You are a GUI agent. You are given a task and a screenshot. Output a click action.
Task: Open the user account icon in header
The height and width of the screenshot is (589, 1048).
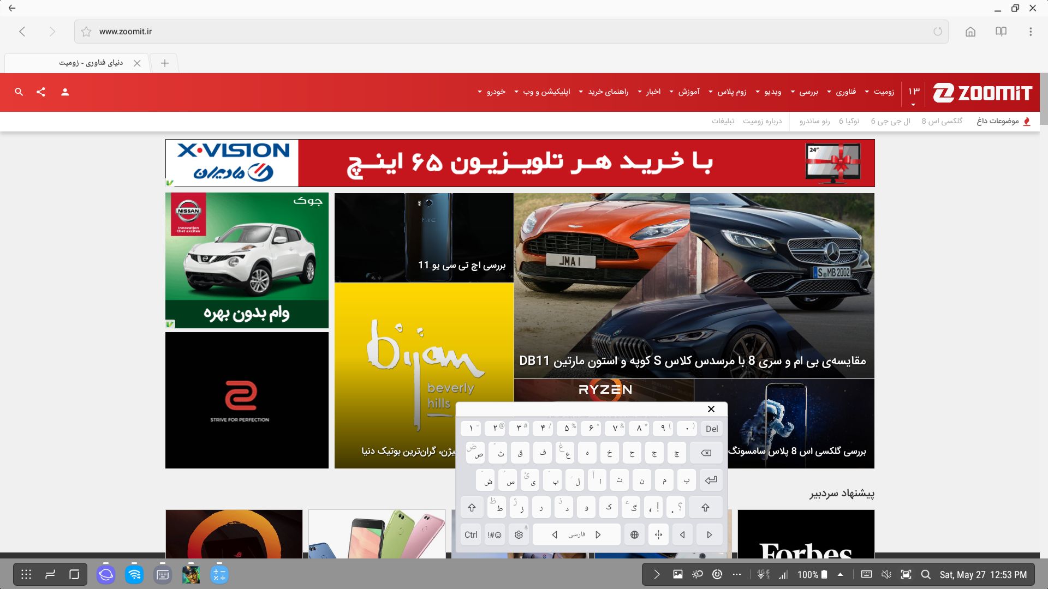65,92
